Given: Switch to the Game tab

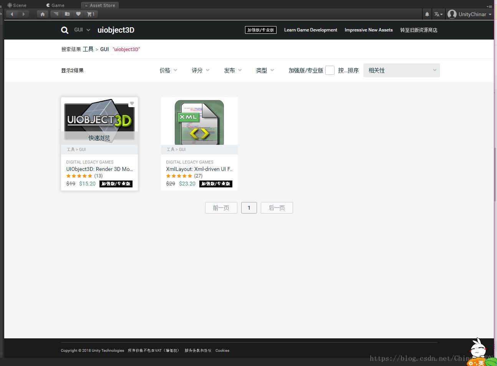Looking at the screenshot, I should click(55, 5).
